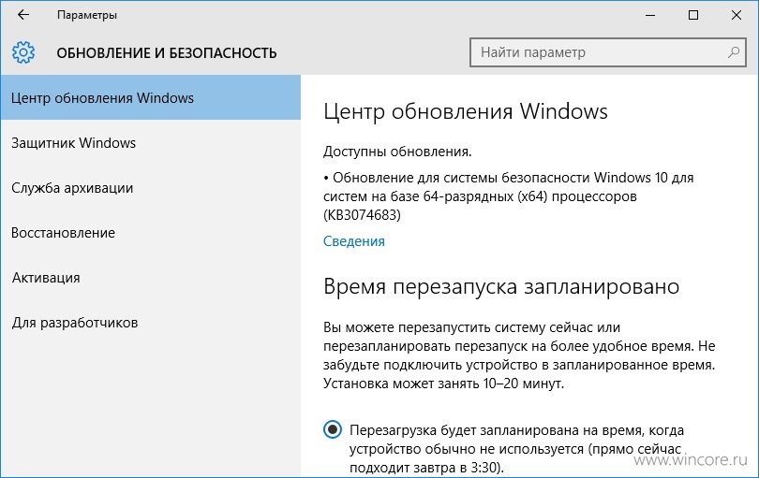Open the Активация section
Viewport: 759px width, 478px height.
[151, 278]
